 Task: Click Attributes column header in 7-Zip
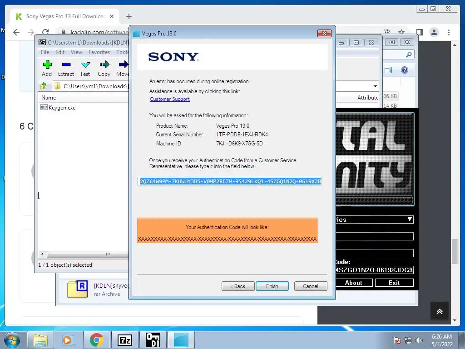click(x=367, y=98)
